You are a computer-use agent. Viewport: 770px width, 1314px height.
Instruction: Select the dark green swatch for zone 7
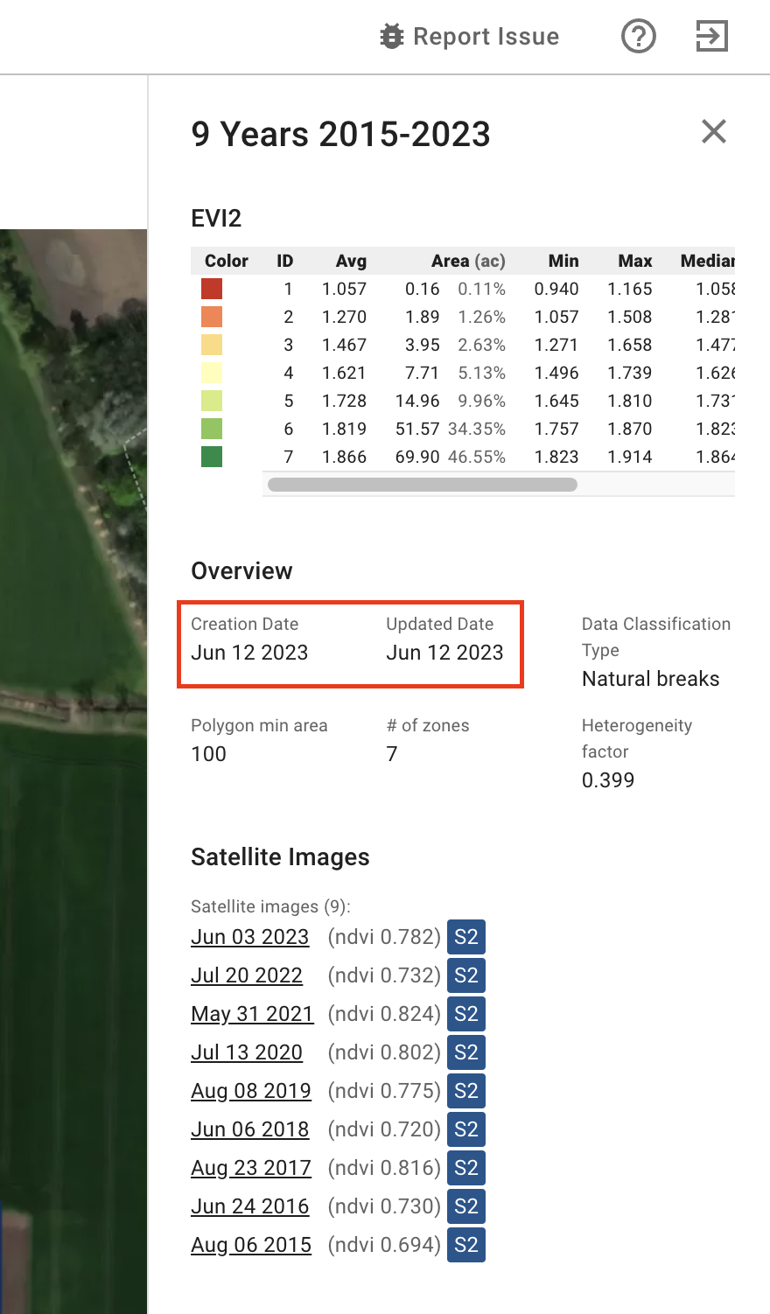212,457
